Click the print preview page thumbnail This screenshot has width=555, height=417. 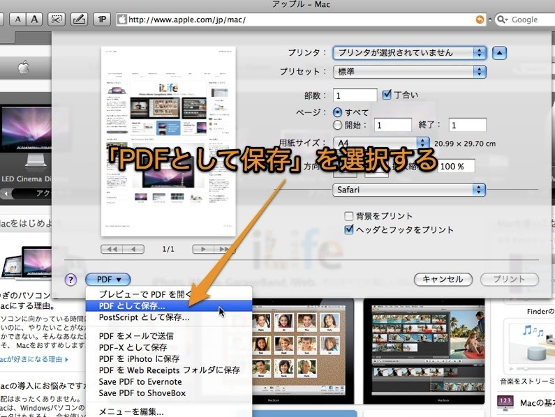coord(168,142)
